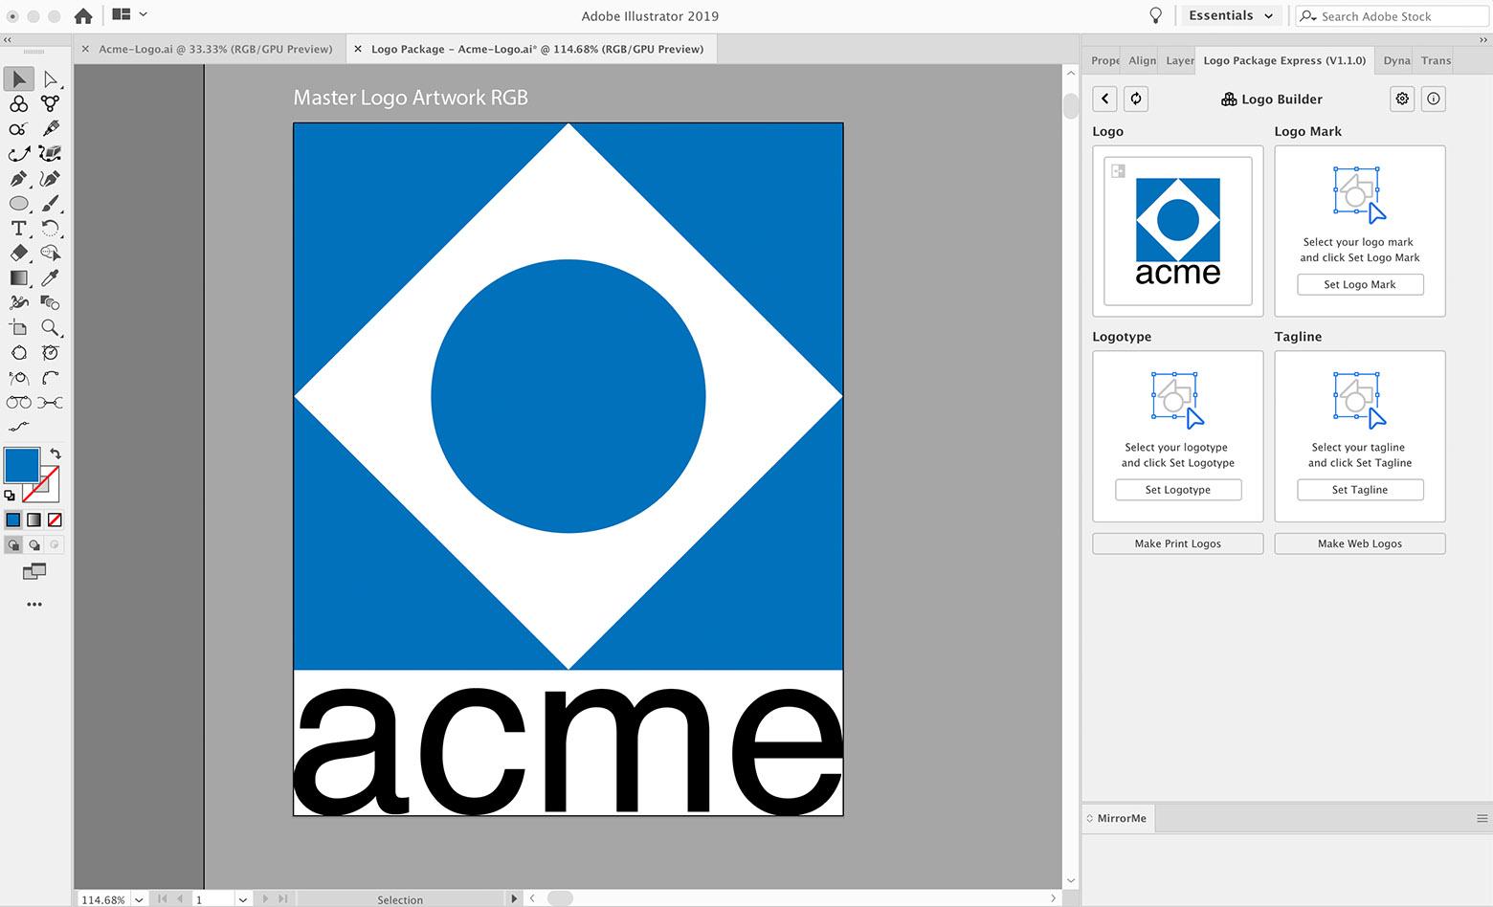This screenshot has height=907, width=1493.
Task: Click the Make Print Logos button
Action: [1178, 543]
